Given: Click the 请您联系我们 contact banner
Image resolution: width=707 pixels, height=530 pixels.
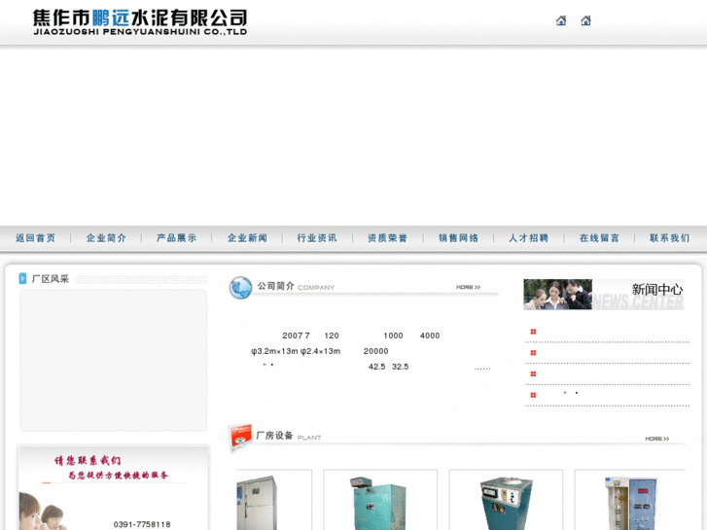Looking at the screenshot, I should tap(114, 487).
